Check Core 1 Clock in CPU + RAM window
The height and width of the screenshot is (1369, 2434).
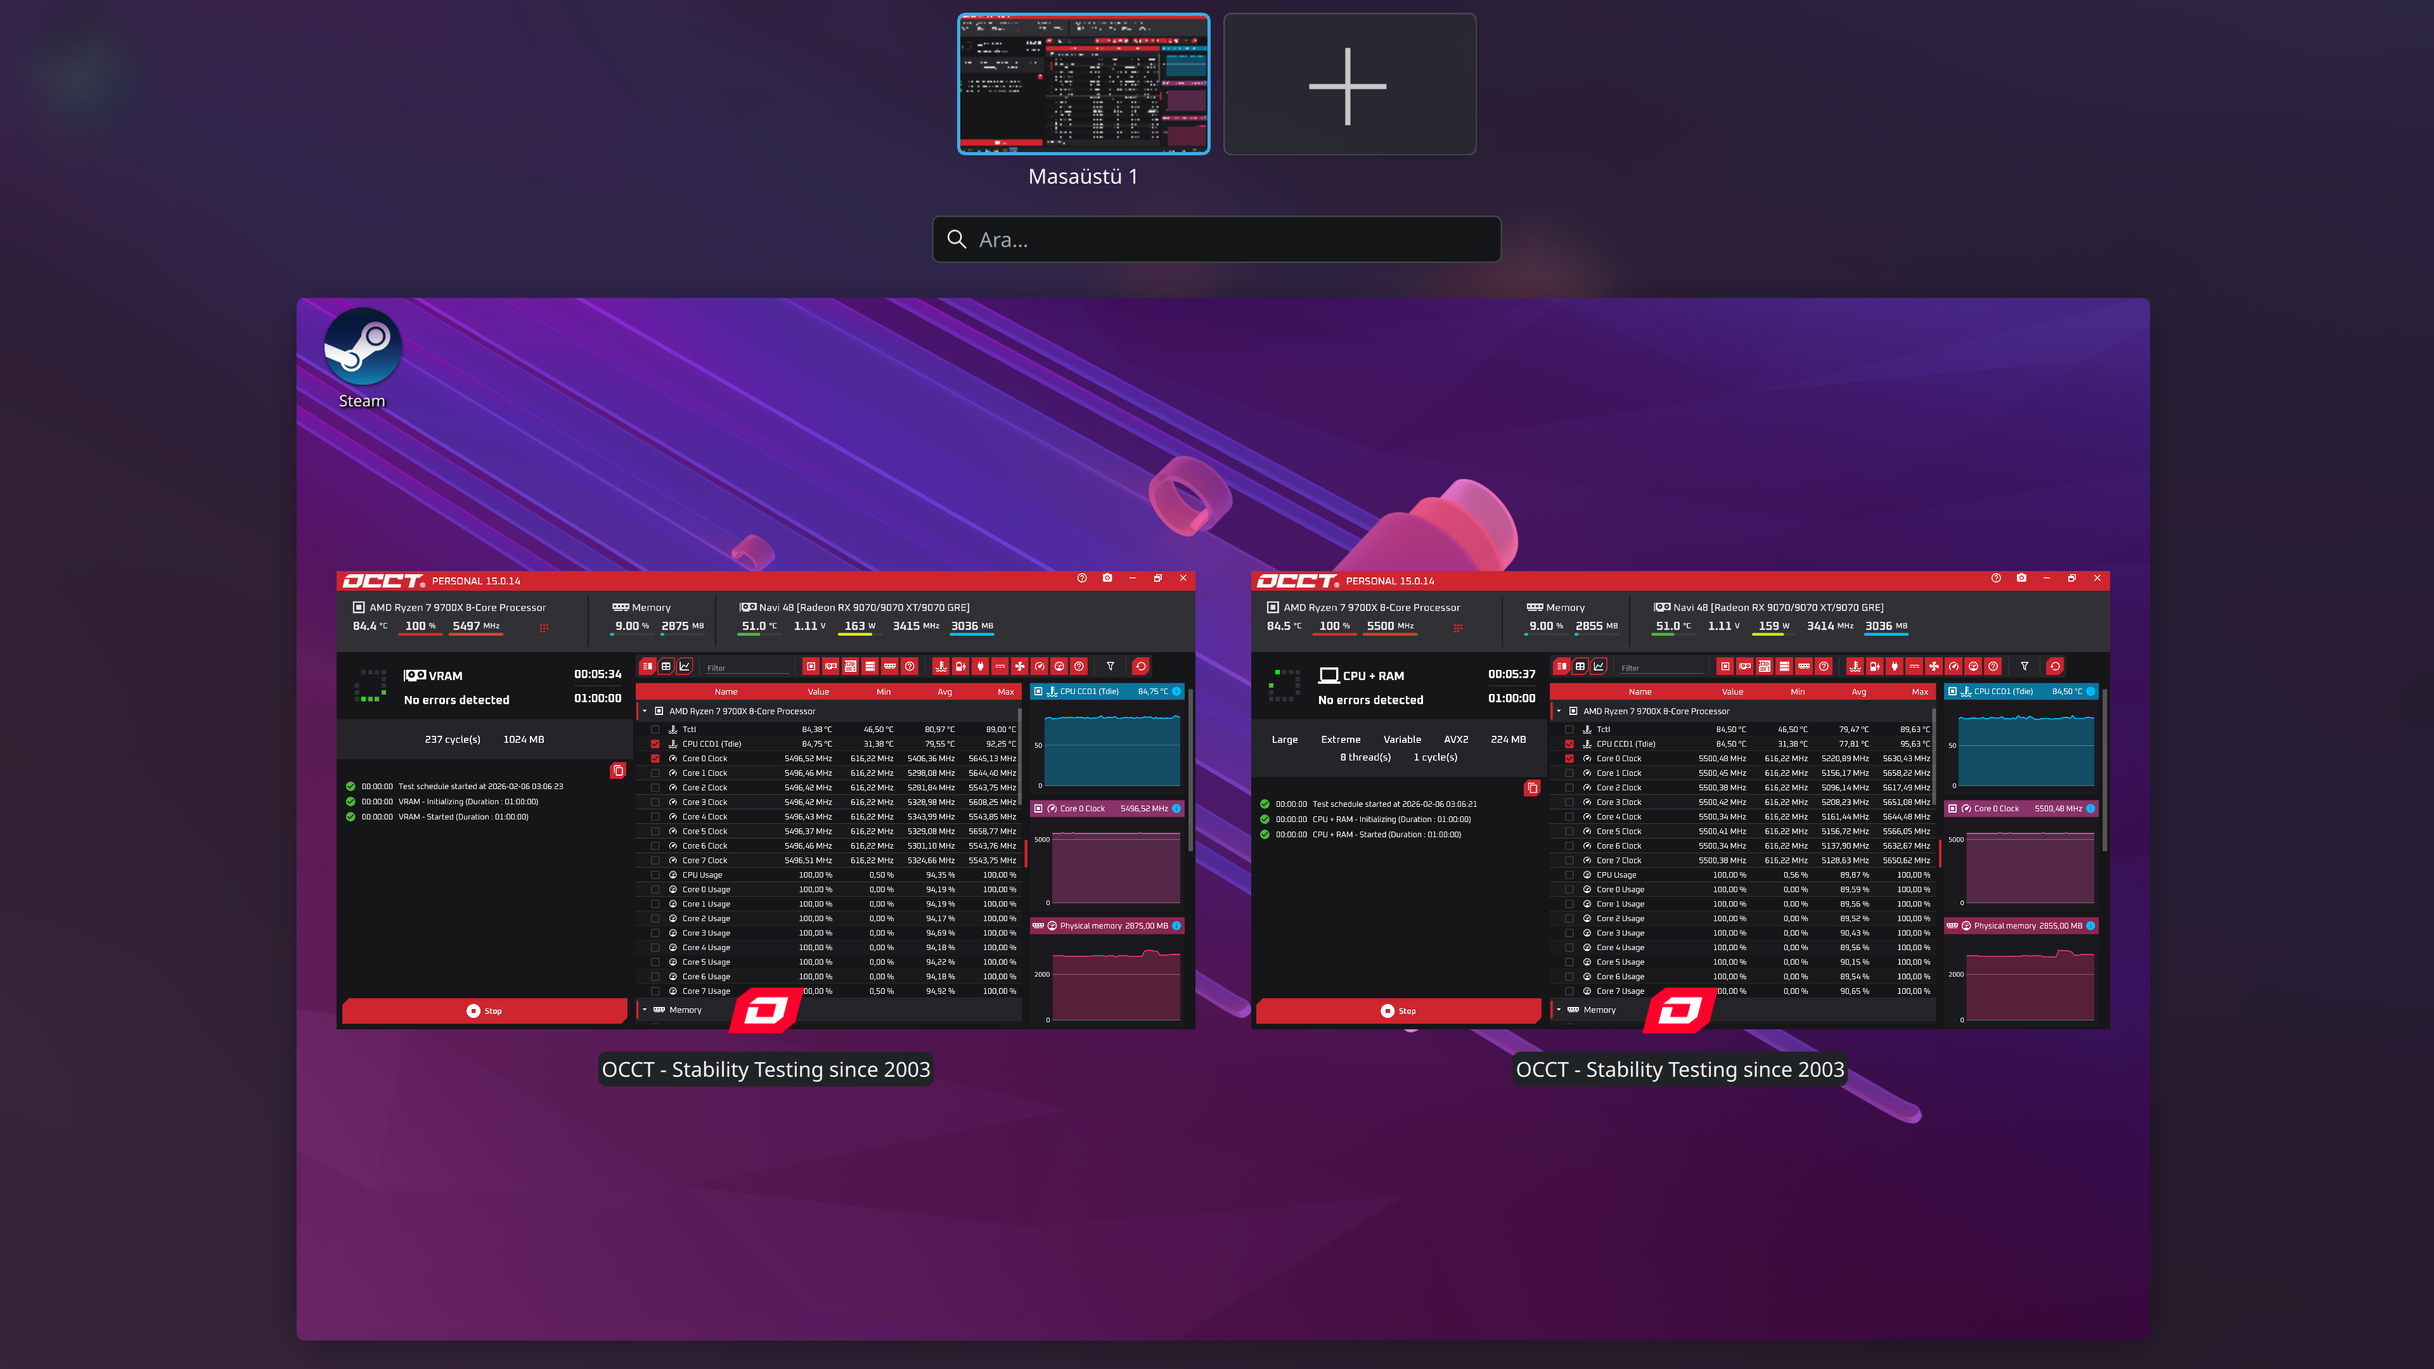[x=1569, y=773]
